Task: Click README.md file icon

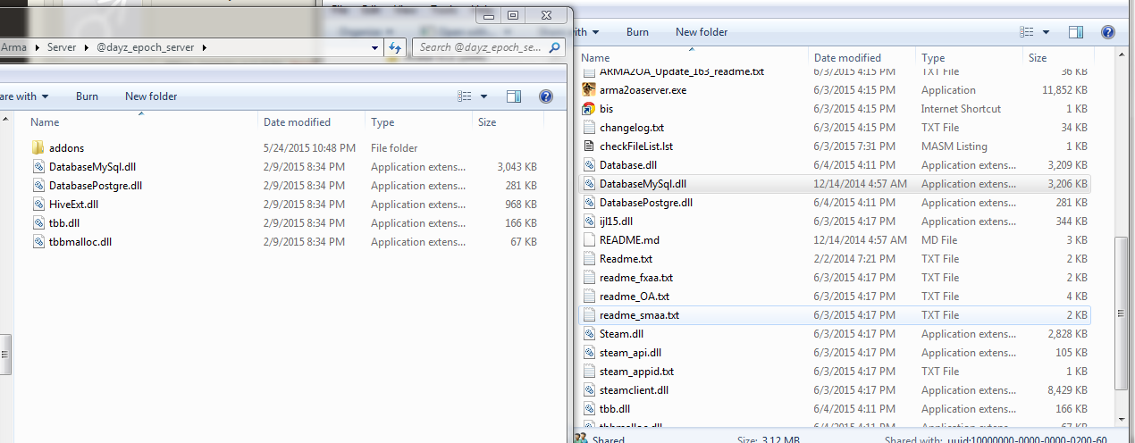Action: (588, 240)
